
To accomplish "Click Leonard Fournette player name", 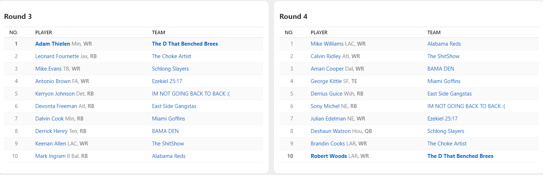I will click(57, 56).
